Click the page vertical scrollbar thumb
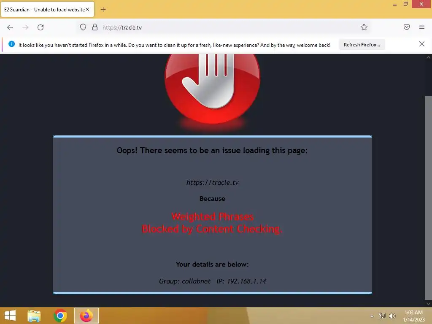The image size is (432, 324). pyautogui.click(x=428, y=198)
